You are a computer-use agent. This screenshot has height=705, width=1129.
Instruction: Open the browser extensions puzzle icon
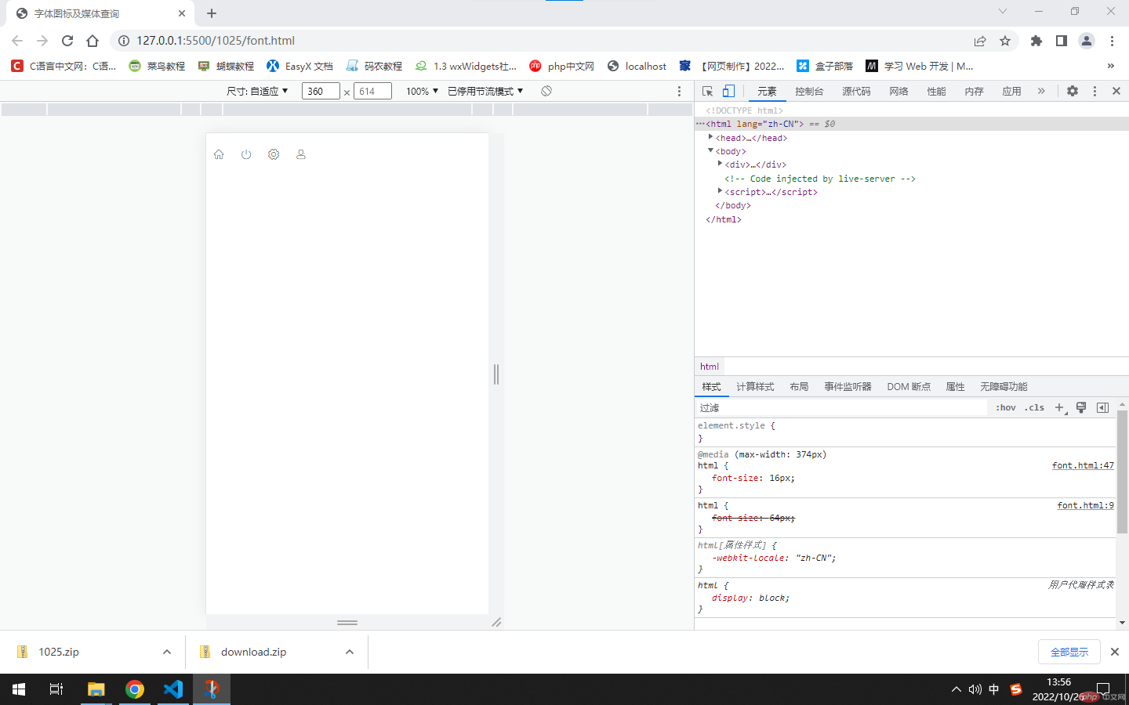[1036, 41]
